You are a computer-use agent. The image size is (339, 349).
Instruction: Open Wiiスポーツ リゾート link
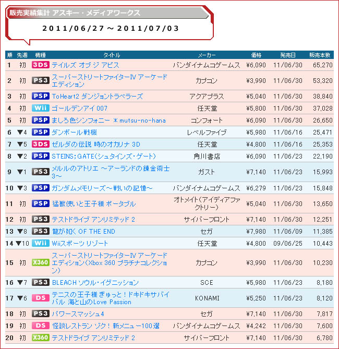point(79,243)
